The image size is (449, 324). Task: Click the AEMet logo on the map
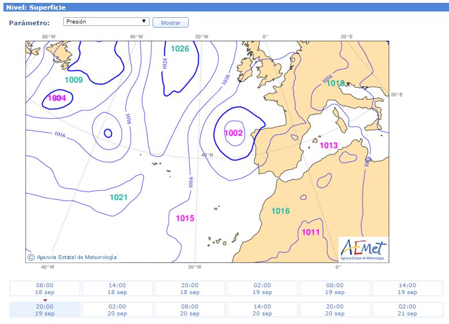point(363,249)
